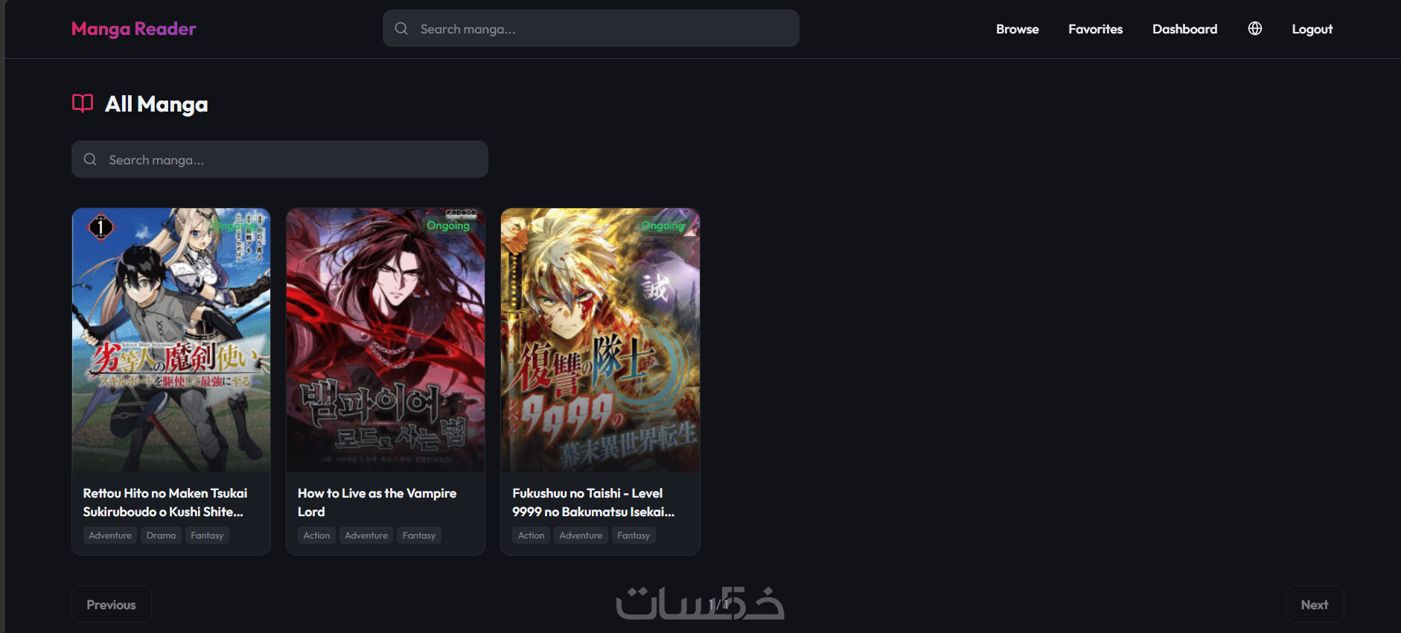Click the Manga Reader logo
The height and width of the screenshot is (633, 1401).
click(x=134, y=29)
